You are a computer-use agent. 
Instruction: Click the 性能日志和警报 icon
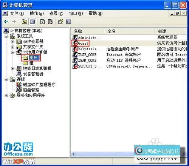pyautogui.click(x=19, y=68)
